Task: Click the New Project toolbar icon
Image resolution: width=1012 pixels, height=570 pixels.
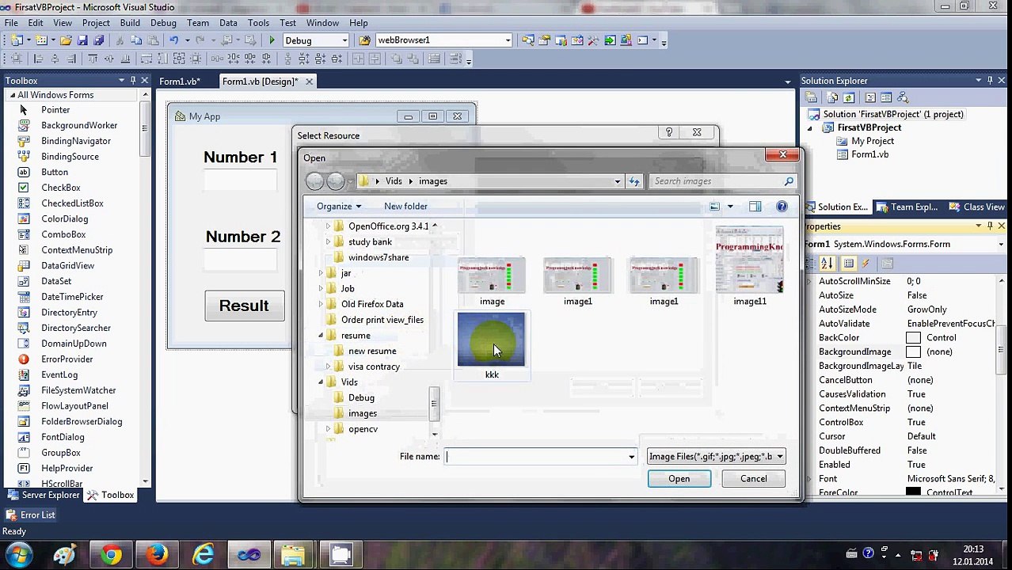Action: (x=16, y=40)
